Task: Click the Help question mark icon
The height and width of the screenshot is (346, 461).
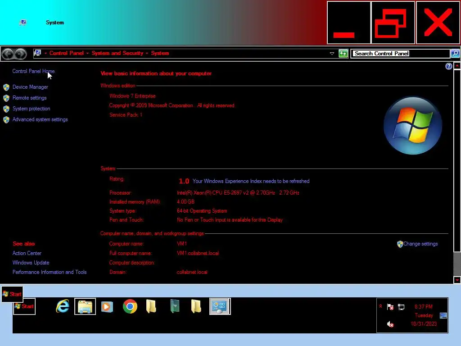Action: (448, 66)
